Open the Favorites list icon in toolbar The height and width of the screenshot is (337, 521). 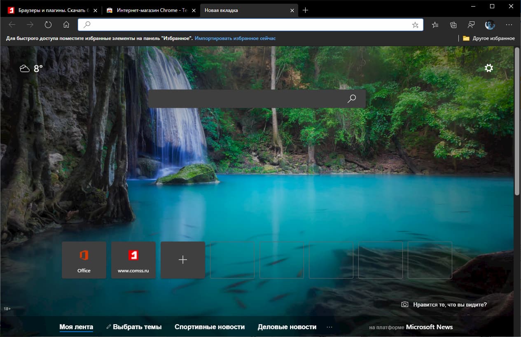pyautogui.click(x=435, y=25)
